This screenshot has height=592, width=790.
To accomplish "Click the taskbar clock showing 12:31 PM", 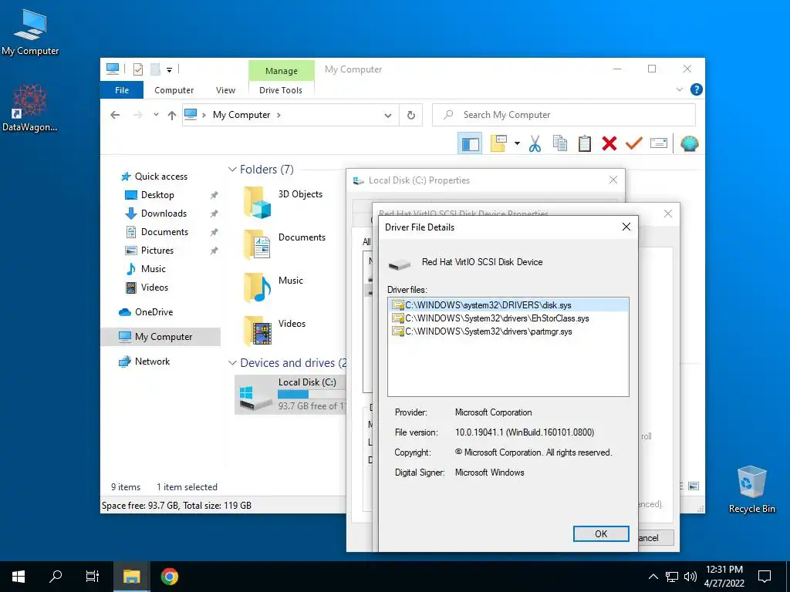I will pos(724,577).
